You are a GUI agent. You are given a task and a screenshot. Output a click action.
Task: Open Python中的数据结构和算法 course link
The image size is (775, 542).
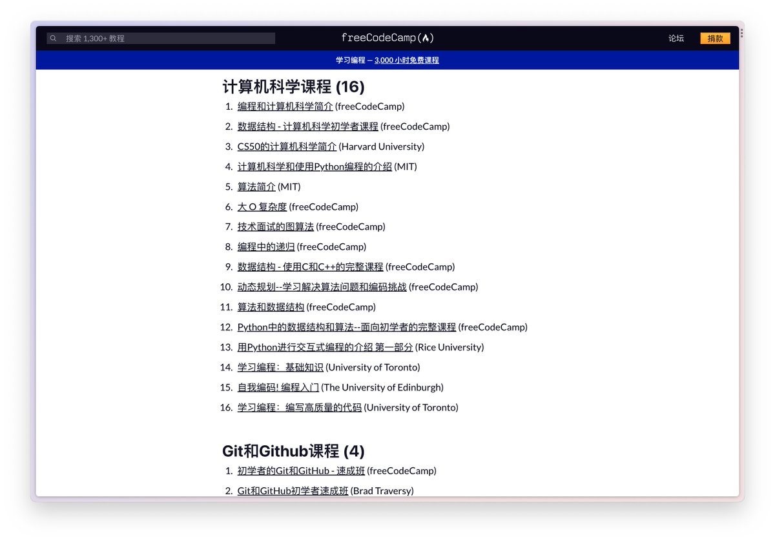[347, 327]
